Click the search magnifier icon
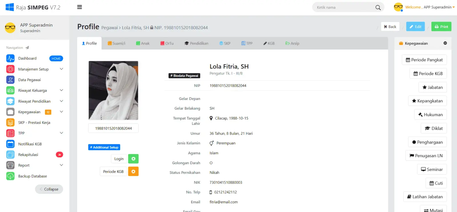Viewport: 457px width, 212px height. tap(378, 8)
